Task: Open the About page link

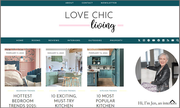Action: click(x=69, y=3)
